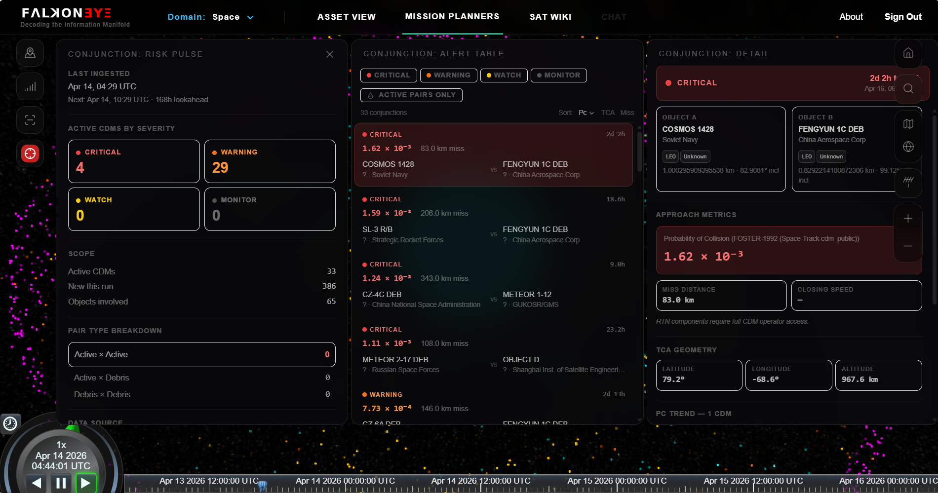Click the Latitude 79.2° card
The width and height of the screenshot is (938, 493).
pyautogui.click(x=699, y=375)
